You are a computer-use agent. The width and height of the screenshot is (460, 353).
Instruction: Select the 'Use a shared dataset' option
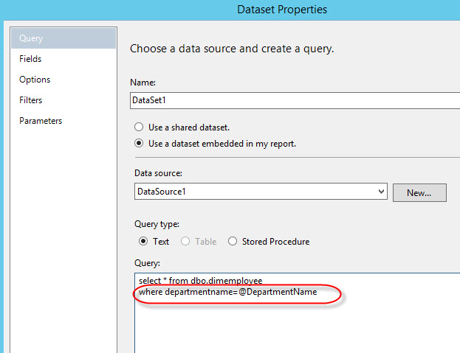(x=139, y=127)
